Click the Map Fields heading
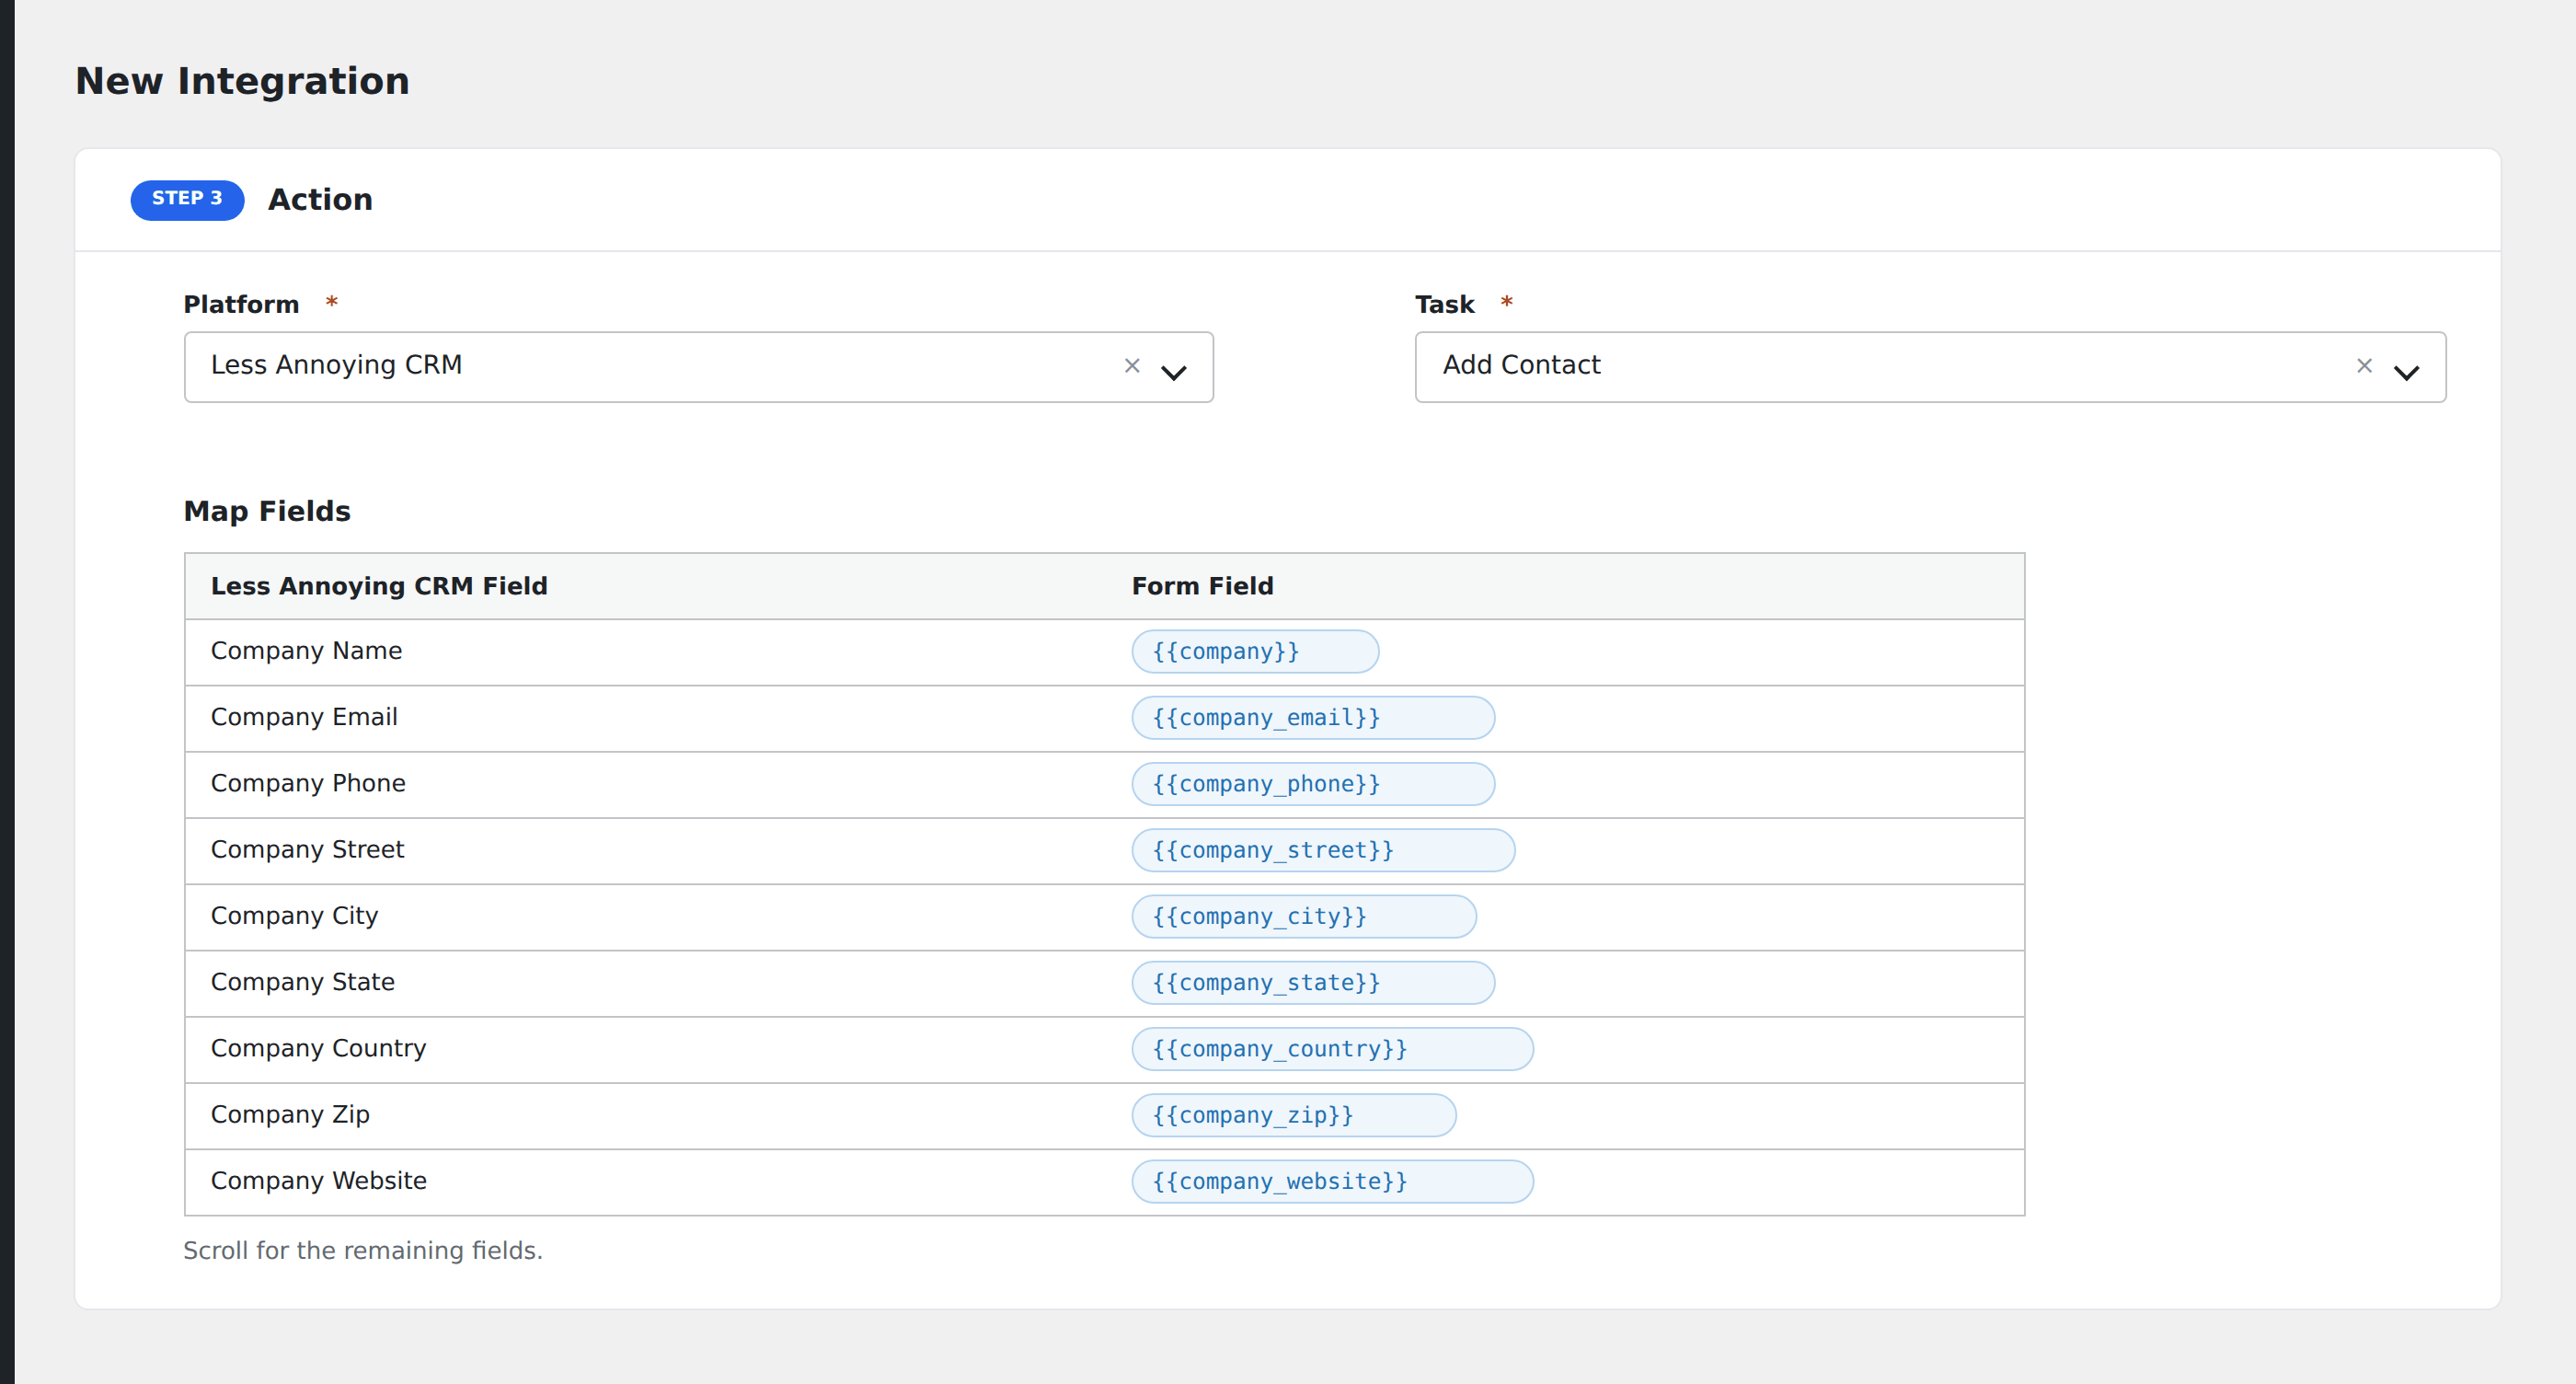 pyautogui.click(x=267, y=511)
